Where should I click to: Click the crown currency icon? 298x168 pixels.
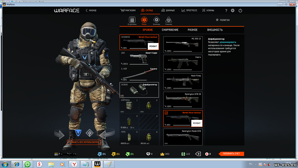coord(162,154)
